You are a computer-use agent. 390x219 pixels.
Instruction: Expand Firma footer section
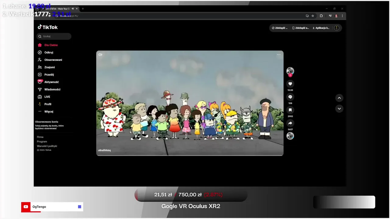40,137
